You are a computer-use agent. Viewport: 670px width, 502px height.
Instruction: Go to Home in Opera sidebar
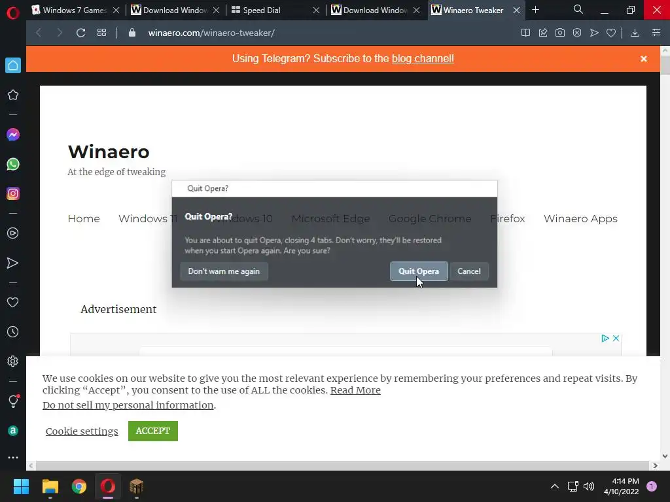pyautogui.click(x=13, y=65)
